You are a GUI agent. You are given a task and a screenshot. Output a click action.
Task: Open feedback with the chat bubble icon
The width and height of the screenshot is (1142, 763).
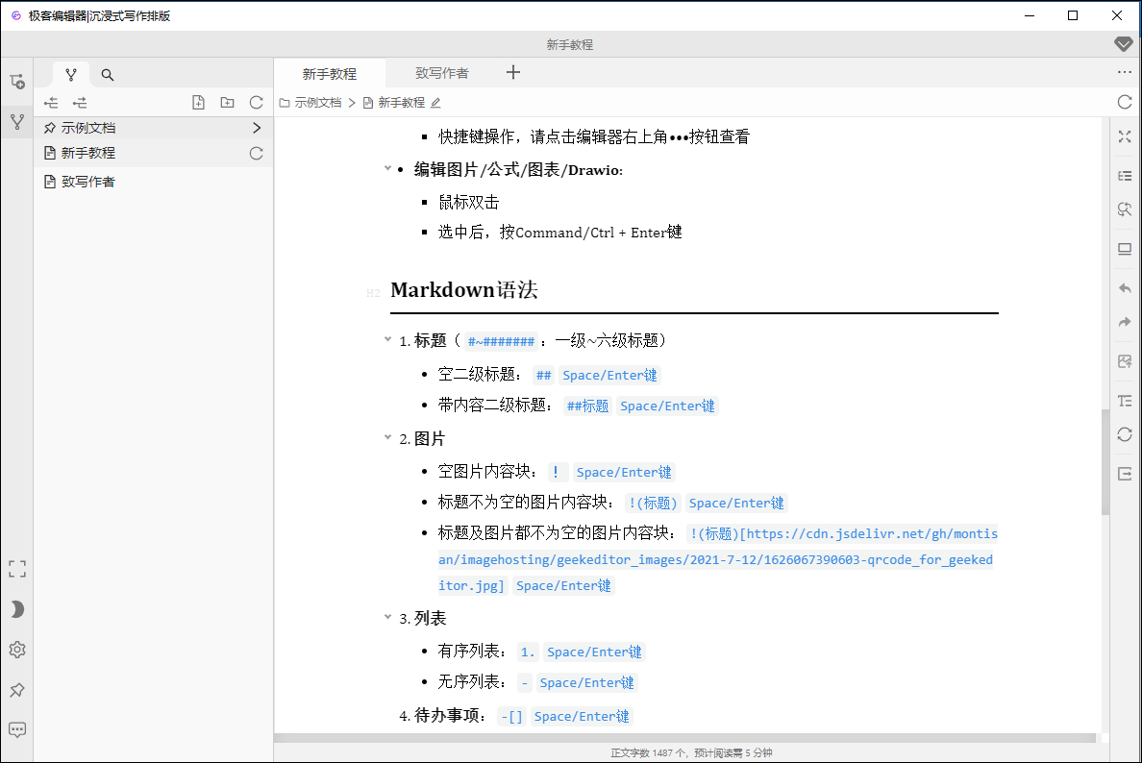click(x=17, y=729)
